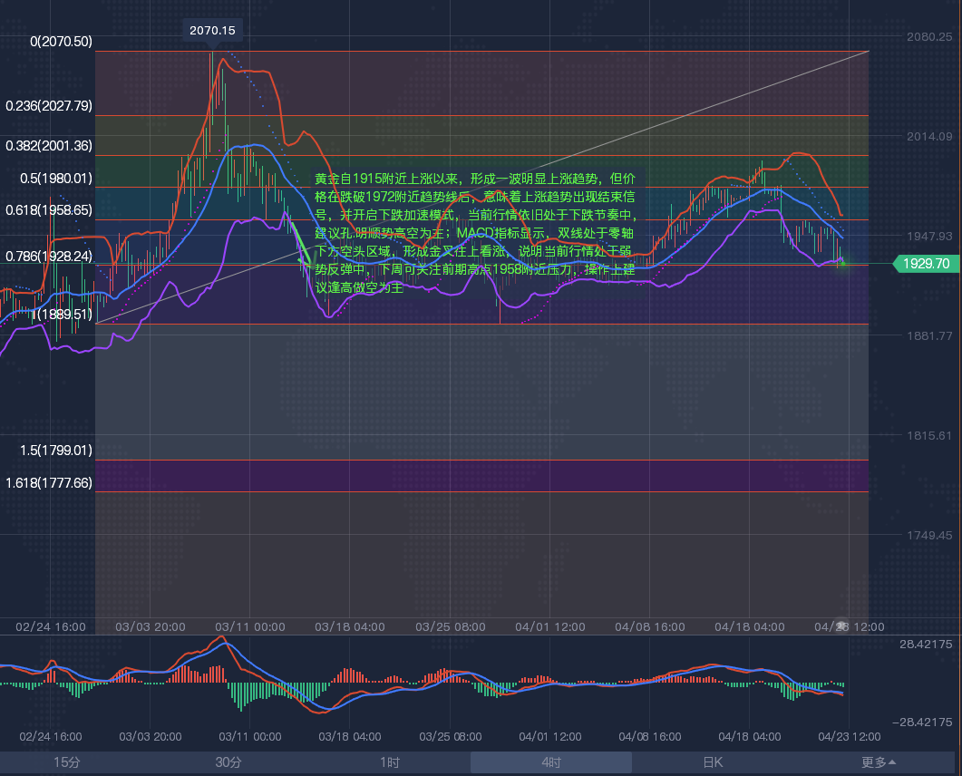The height and width of the screenshot is (776, 962).
Task: Open the 日K daily chart tab
Action: point(713,762)
